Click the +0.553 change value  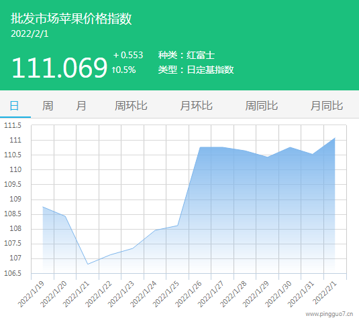click(128, 55)
